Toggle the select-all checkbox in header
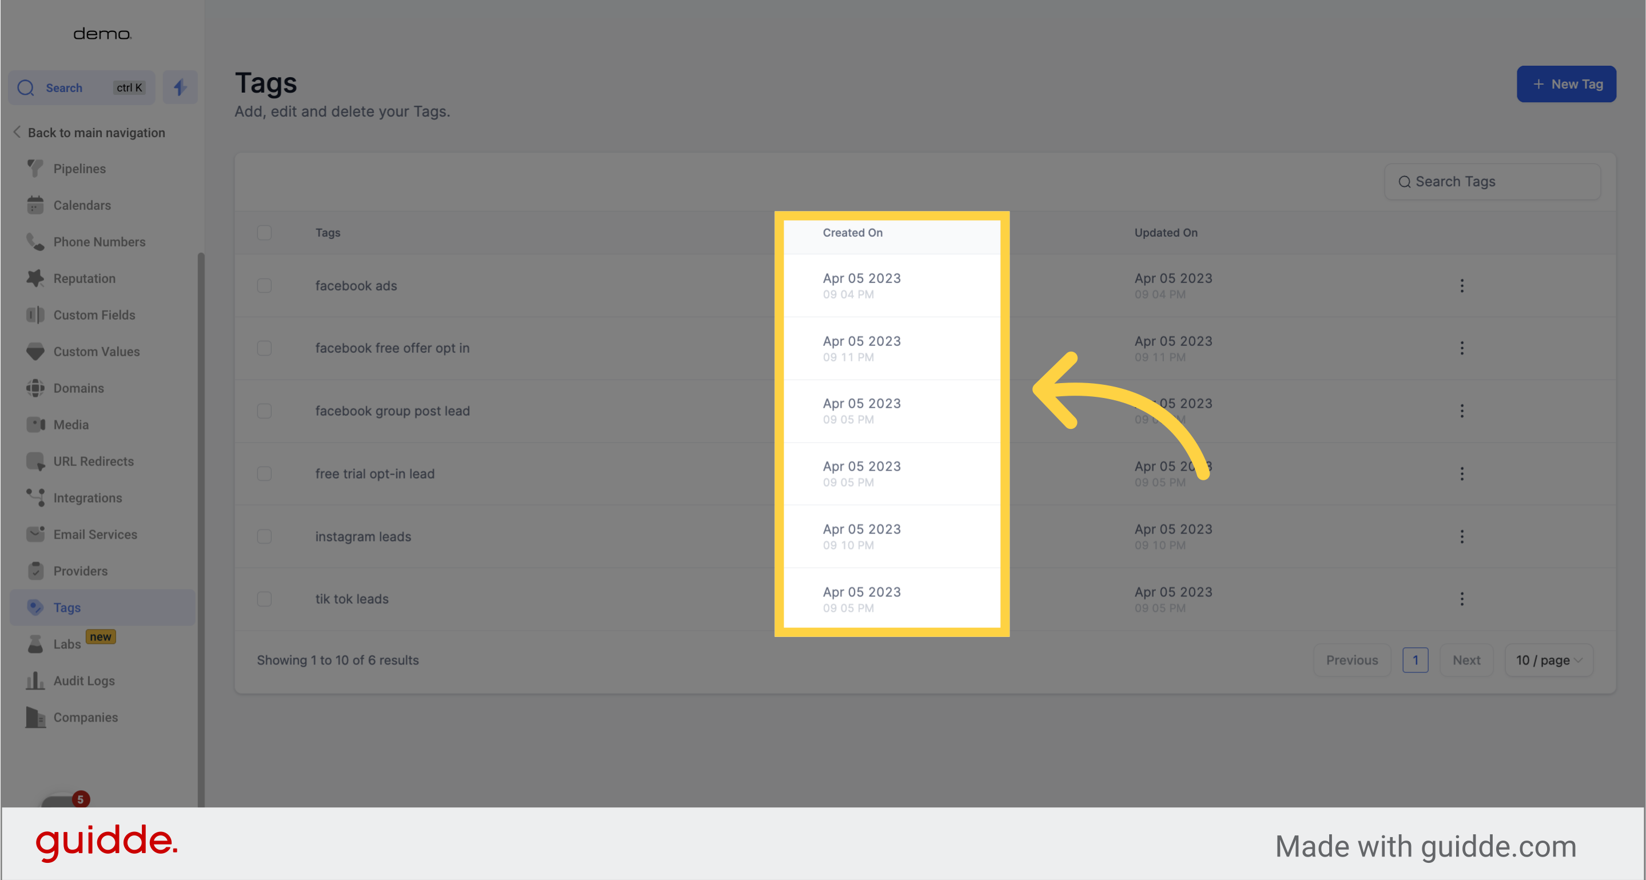The width and height of the screenshot is (1646, 880). coord(264,233)
